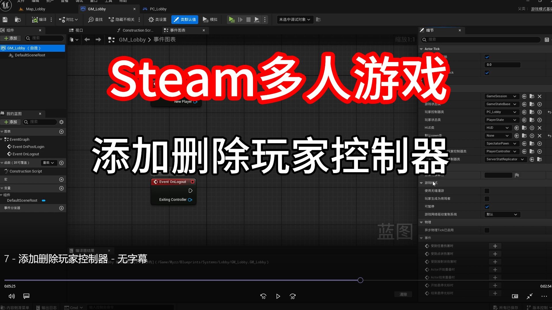Add a new function with the plus icon
Viewport: 552px width, 310px height.
tap(61, 163)
